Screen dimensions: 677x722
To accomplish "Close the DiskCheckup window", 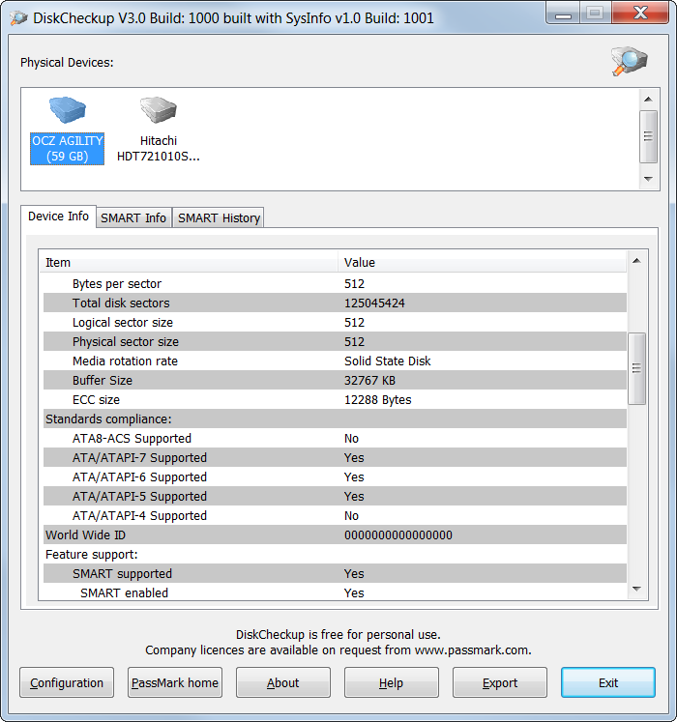I will 640,13.
